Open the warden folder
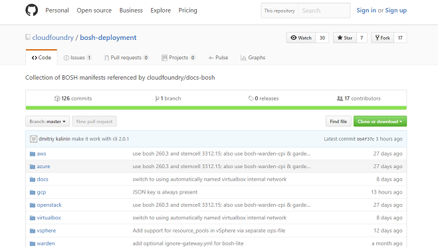This screenshot has width=438, height=248. point(46,243)
